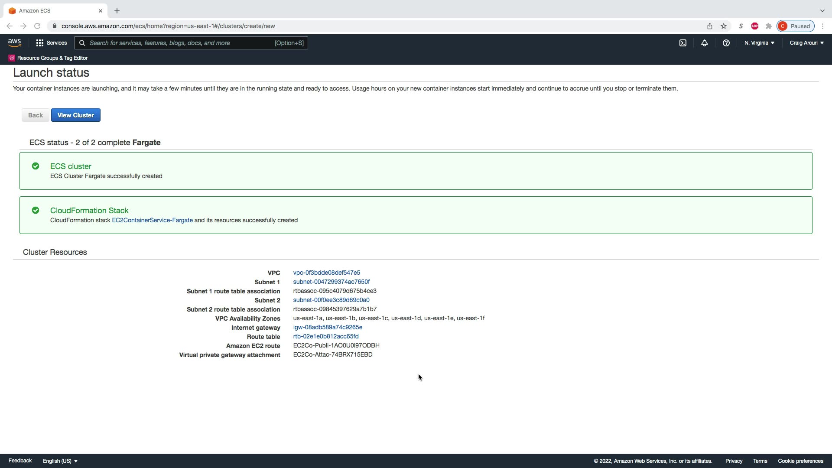Screen dimensions: 832x468
Task: Switch to the Amazon ECS browser tab
Action: pos(52,10)
